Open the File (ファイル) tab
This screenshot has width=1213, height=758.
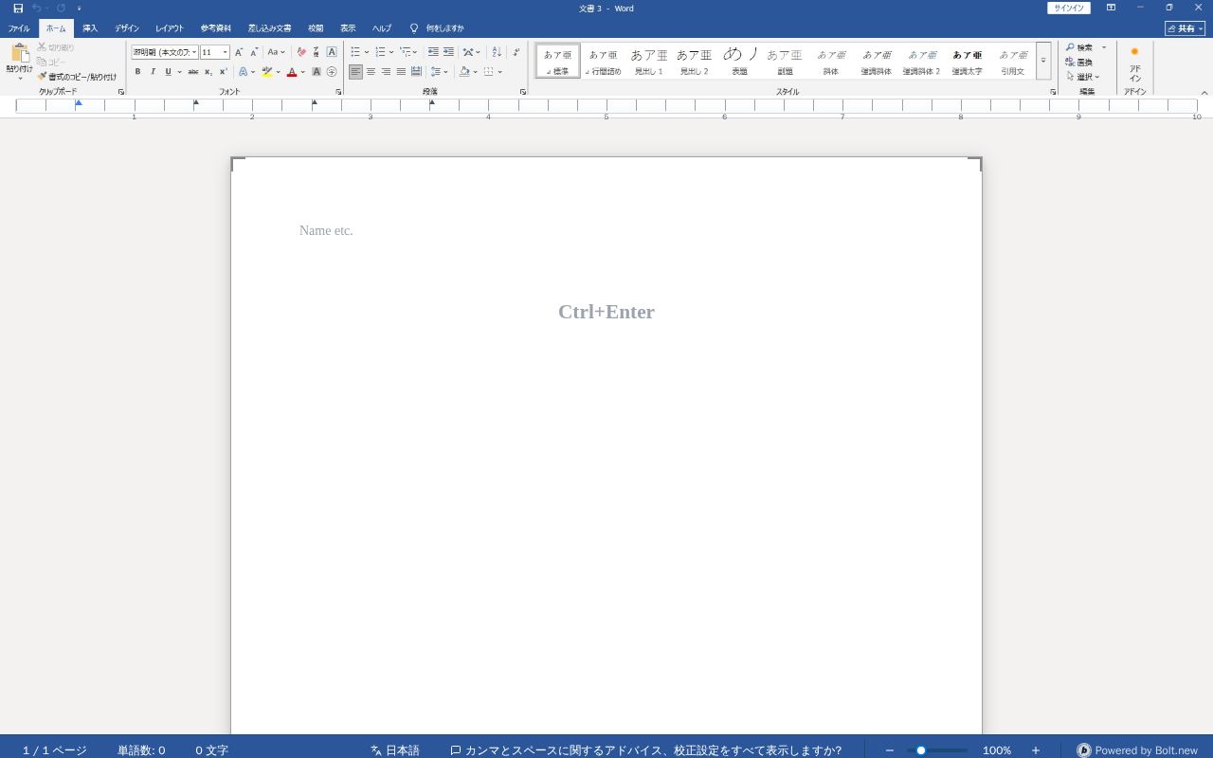pyautogui.click(x=19, y=28)
